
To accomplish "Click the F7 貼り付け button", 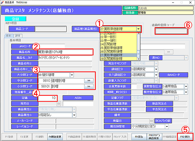I will point(105,137).
